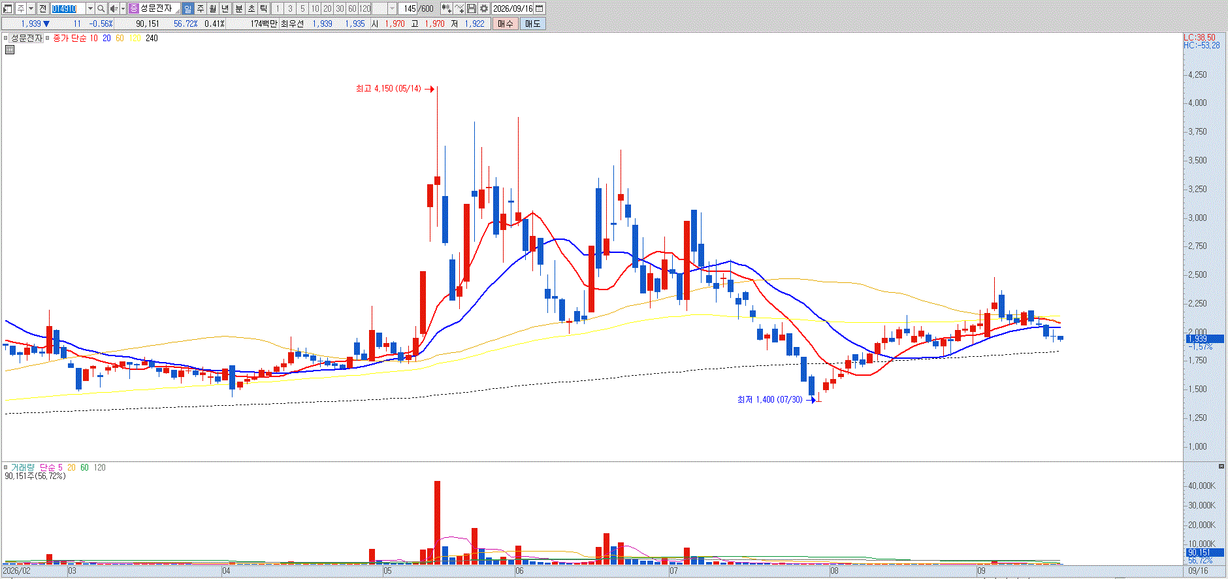Image resolution: width=1228 pixels, height=579 pixels.
Task: Click the blue 20 moving average legend
Action: (106, 39)
